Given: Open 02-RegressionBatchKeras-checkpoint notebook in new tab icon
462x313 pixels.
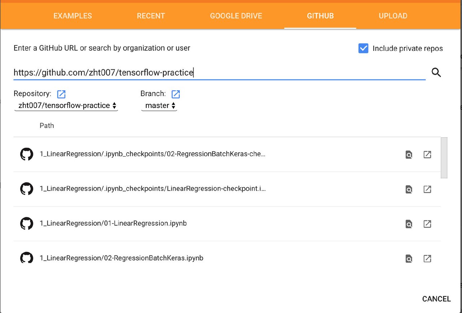Looking at the screenshot, I should [x=427, y=155].
